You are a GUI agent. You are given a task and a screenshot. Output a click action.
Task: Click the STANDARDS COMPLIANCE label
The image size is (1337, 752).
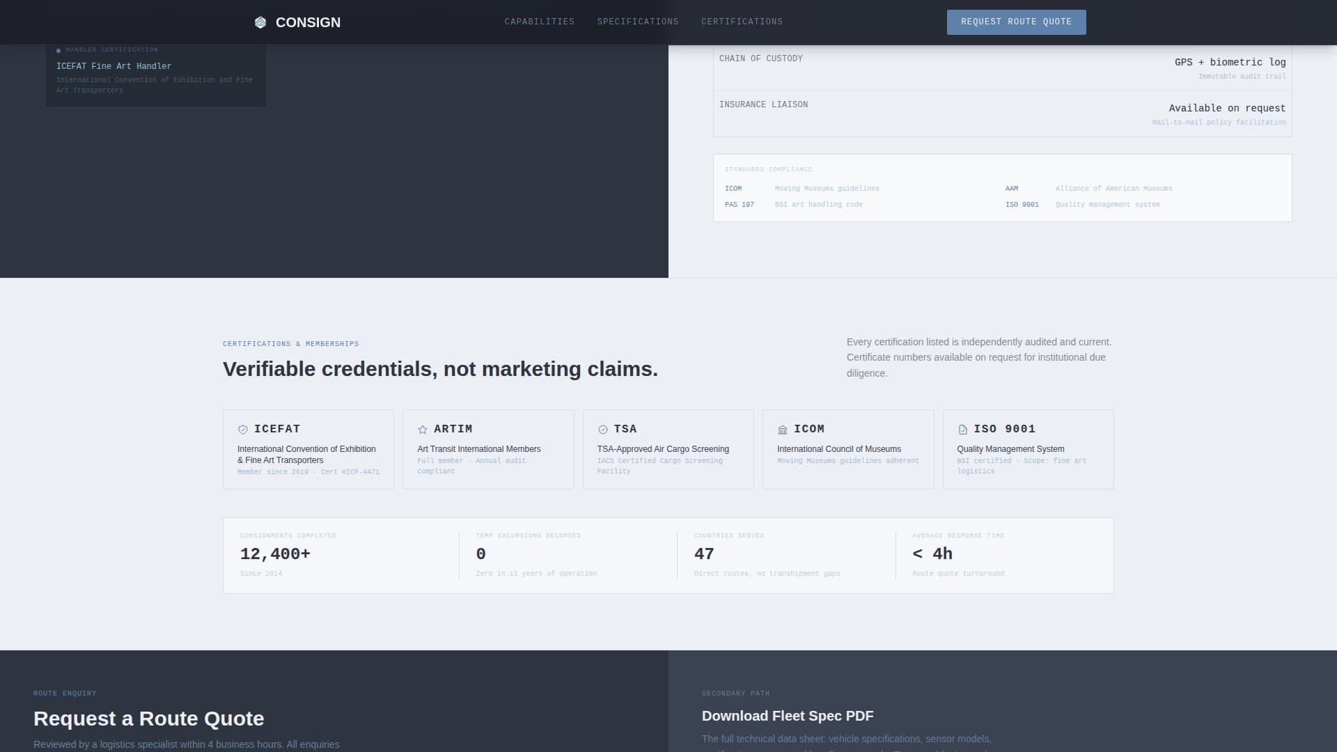(769, 170)
